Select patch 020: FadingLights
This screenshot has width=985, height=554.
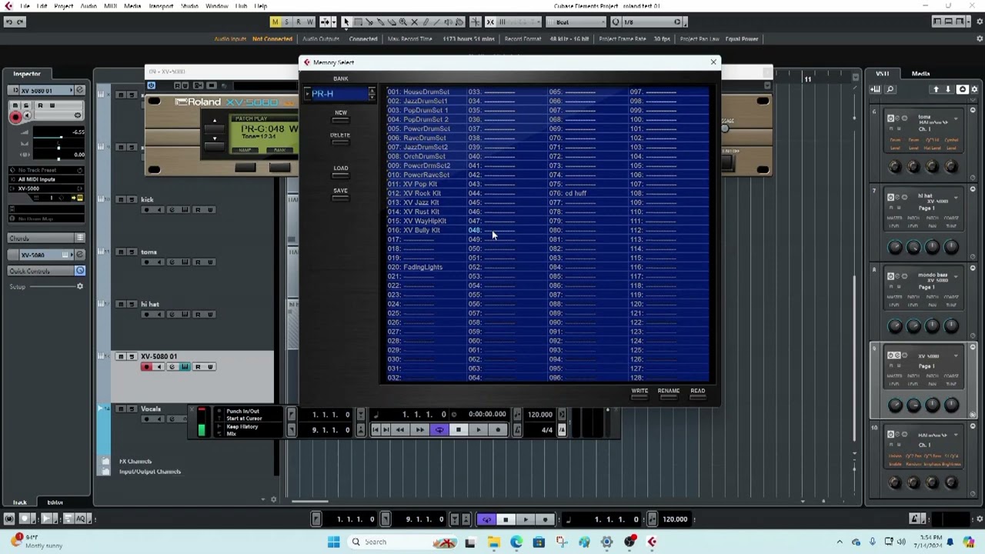coord(415,267)
